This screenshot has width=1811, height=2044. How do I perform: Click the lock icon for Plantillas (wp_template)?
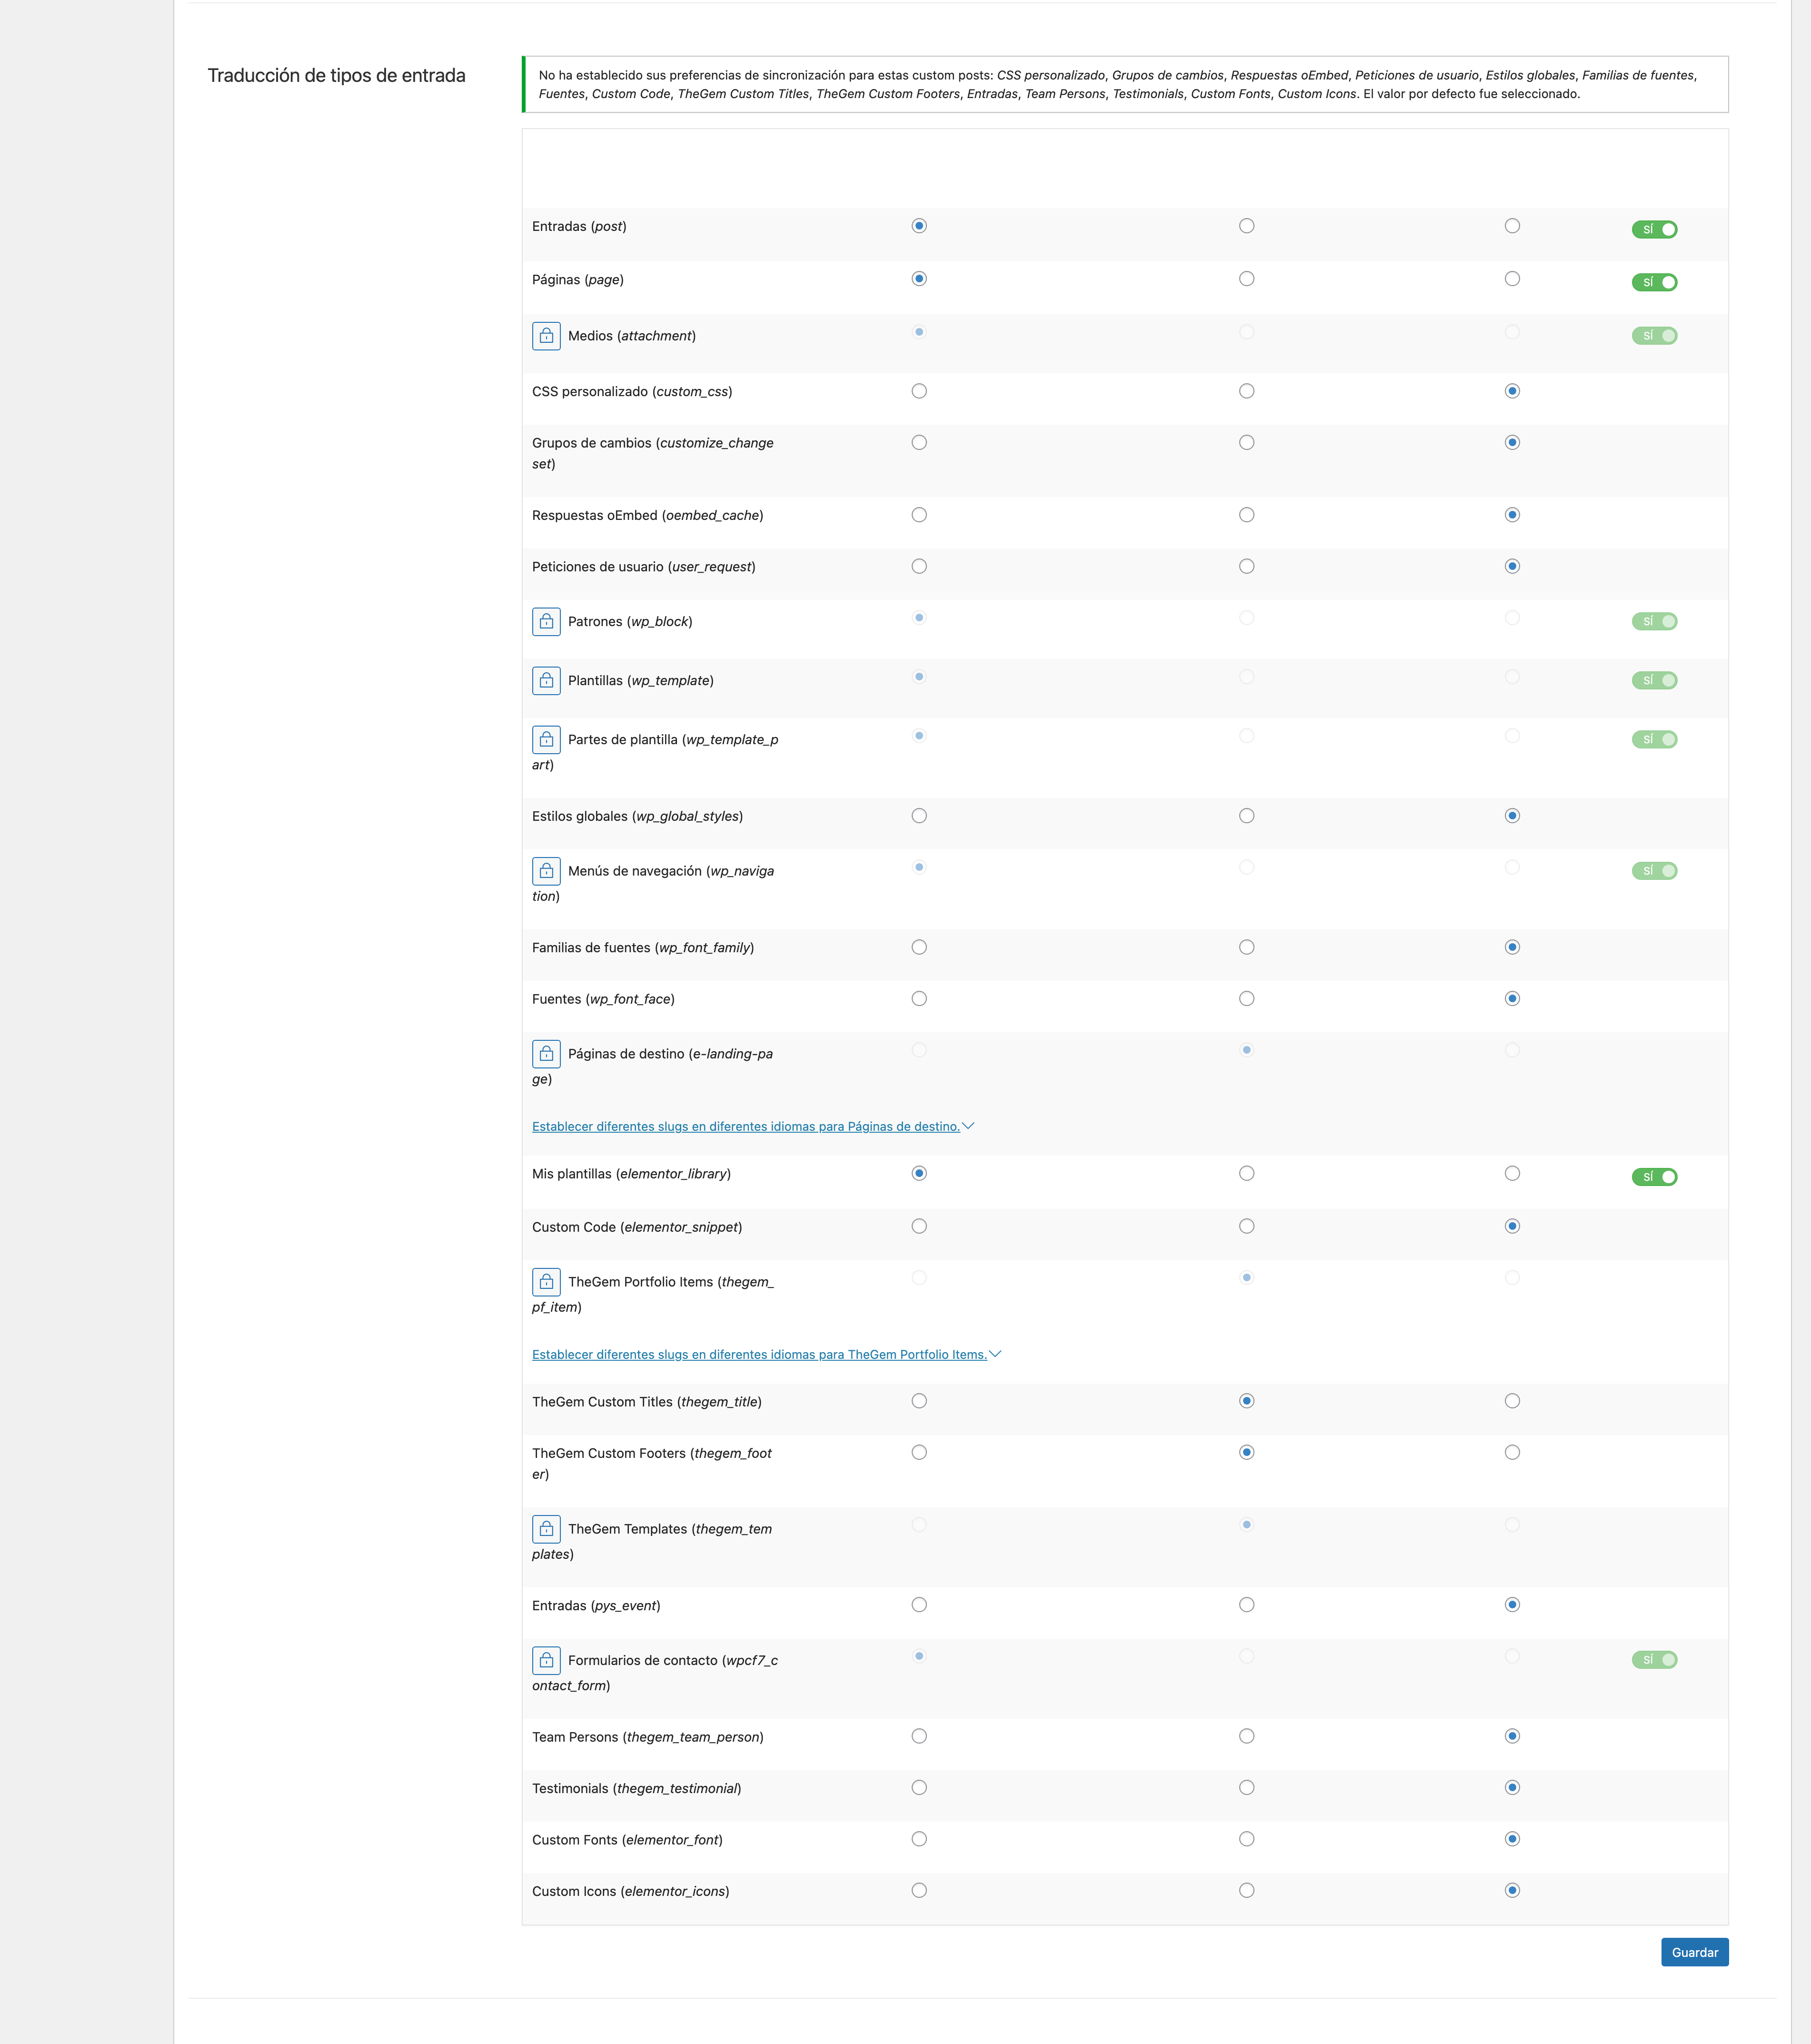(x=546, y=681)
